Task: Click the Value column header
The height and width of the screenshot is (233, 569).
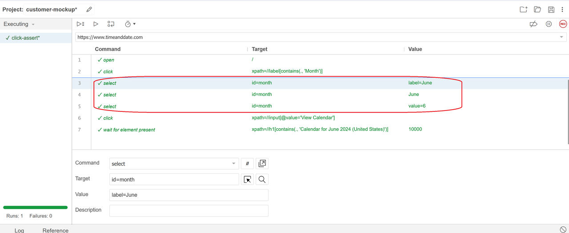Action: click(415, 49)
